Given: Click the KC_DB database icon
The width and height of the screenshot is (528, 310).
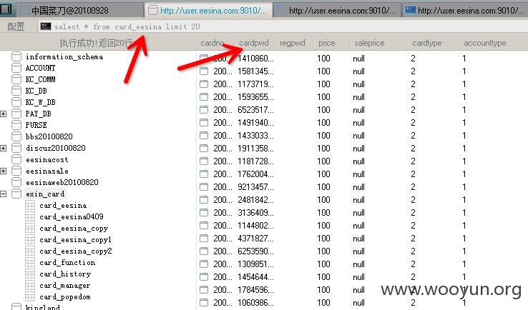Looking at the screenshot, I should (16, 91).
